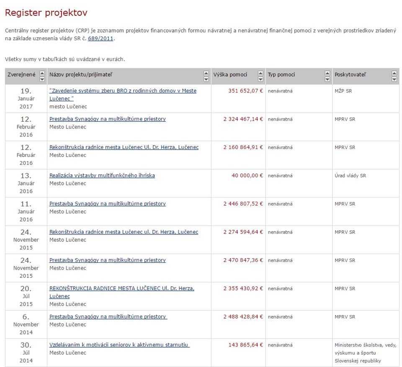
Task: Sort Zverejnené column descending with down arrow
Action: [42, 79]
